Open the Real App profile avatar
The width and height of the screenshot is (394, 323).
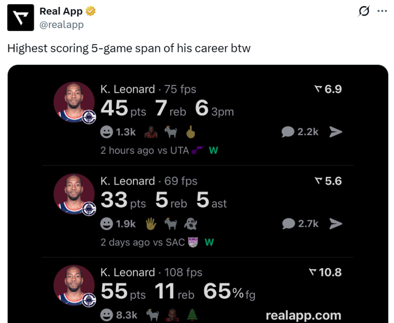[x=21, y=18]
